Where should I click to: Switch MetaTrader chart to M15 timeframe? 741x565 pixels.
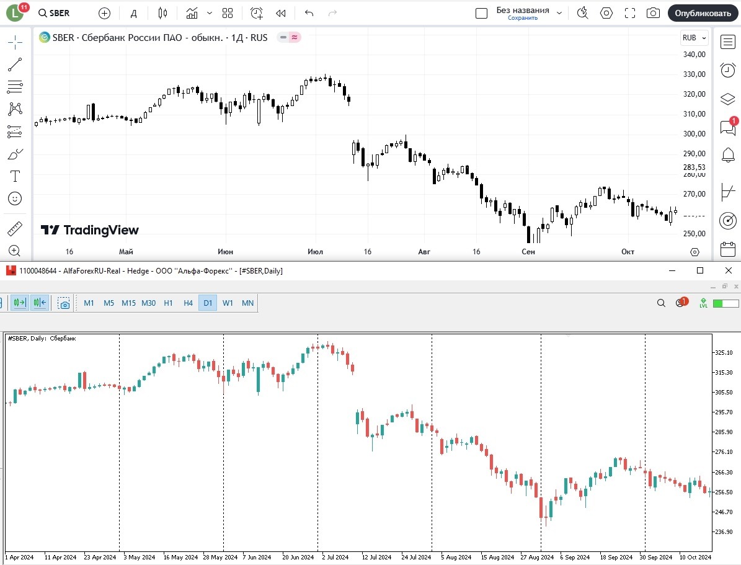128,303
